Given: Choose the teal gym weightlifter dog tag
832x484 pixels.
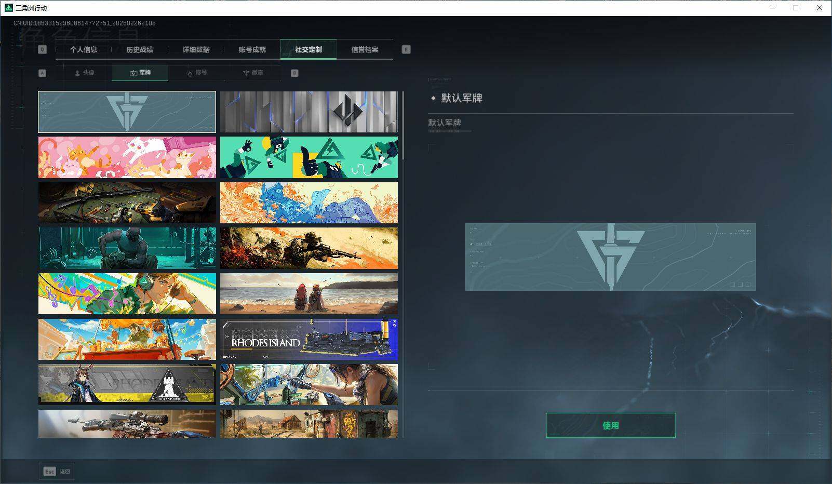Looking at the screenshot, I should pyautogui.click(x=127, y=248).
